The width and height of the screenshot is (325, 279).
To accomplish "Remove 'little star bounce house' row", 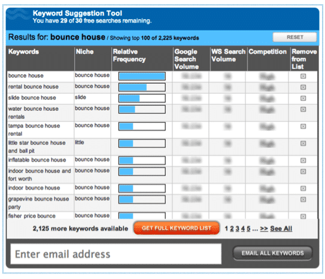I will click(303, 144).
